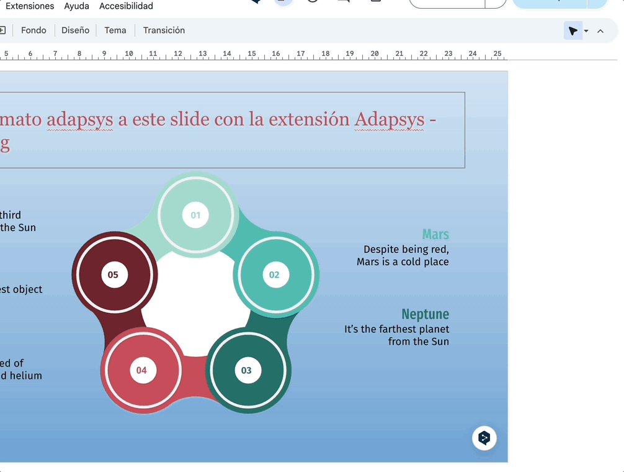The height and width of the screenshot is (472, 624).
Task: Select the light green 01 circle
Action: coord(196,215)
